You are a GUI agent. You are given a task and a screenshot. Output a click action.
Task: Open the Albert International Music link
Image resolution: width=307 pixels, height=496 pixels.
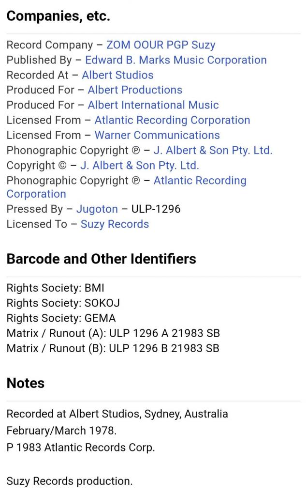[153, 105]
